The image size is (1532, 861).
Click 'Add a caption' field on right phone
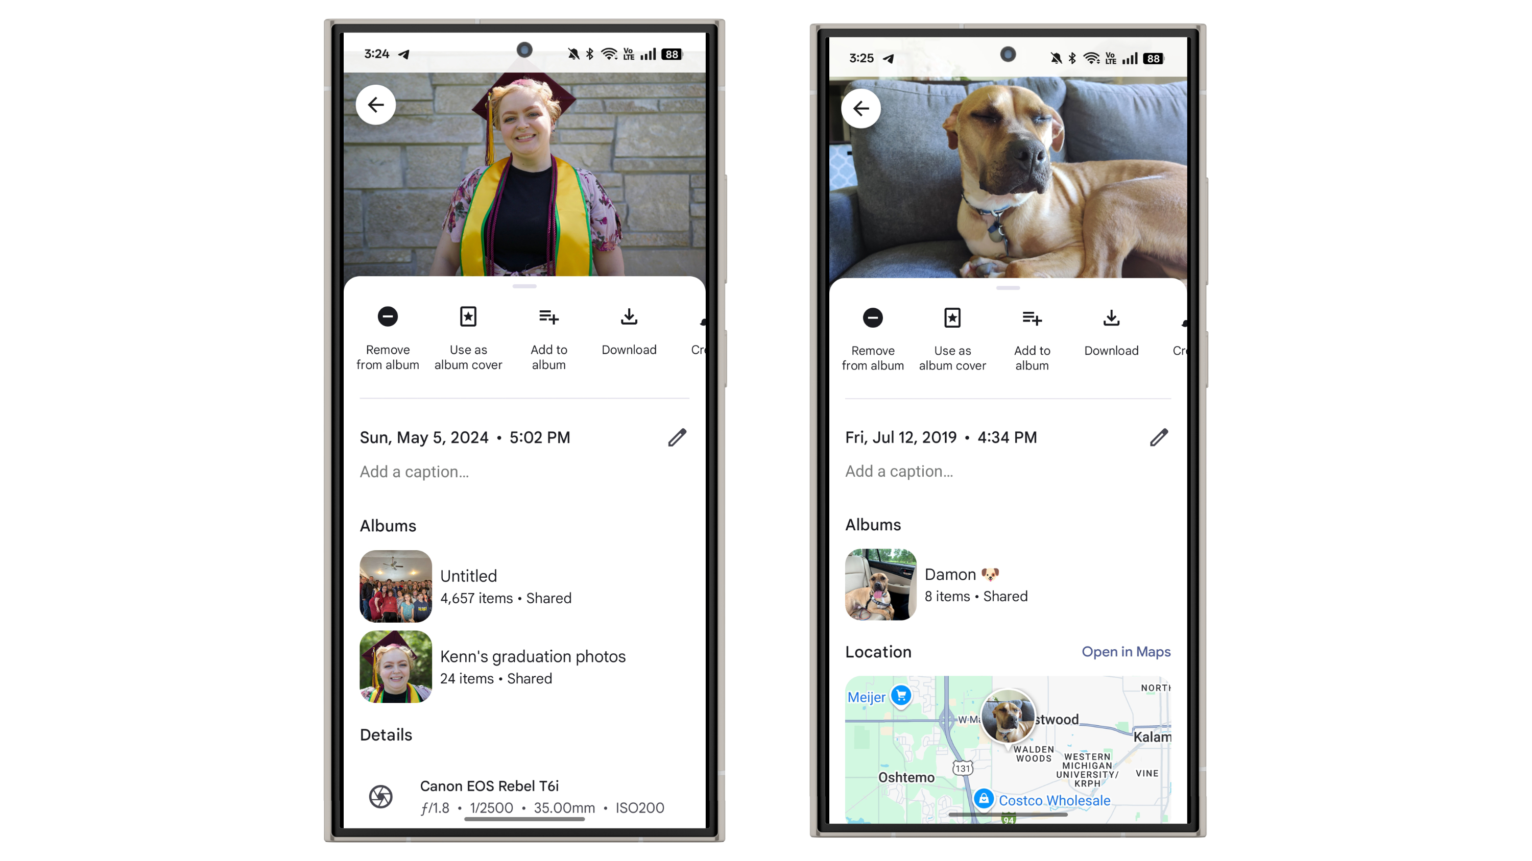899,471
